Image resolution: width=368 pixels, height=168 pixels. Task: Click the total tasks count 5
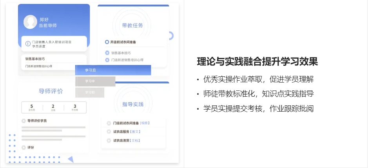point(32,106)
